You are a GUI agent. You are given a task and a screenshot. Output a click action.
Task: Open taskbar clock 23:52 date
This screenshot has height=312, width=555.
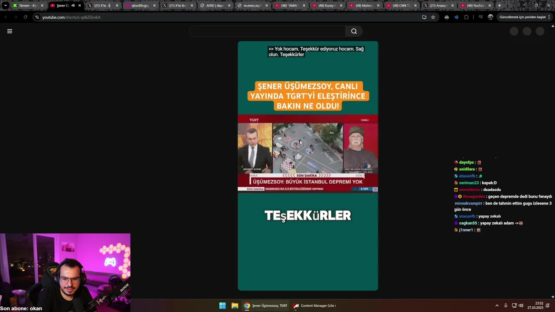click(x=536, y=305)
